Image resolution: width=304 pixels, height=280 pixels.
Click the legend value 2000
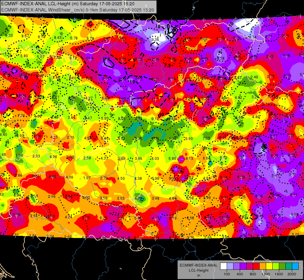[292, 274]
